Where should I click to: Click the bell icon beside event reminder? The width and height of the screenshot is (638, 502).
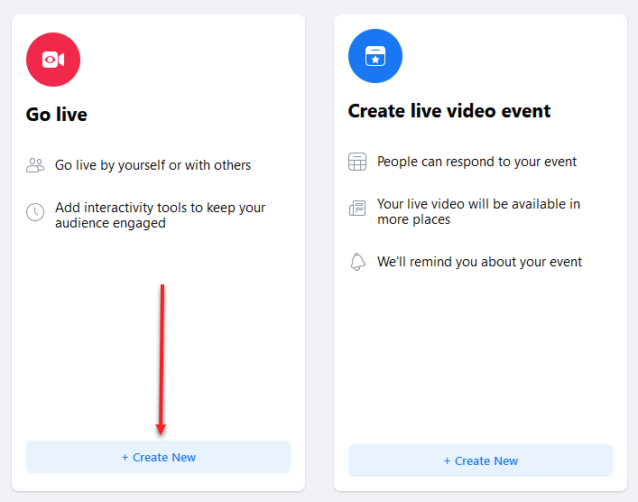click(357, 262)
